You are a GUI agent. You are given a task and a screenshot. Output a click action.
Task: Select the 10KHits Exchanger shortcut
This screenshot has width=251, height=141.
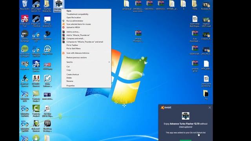25,36
